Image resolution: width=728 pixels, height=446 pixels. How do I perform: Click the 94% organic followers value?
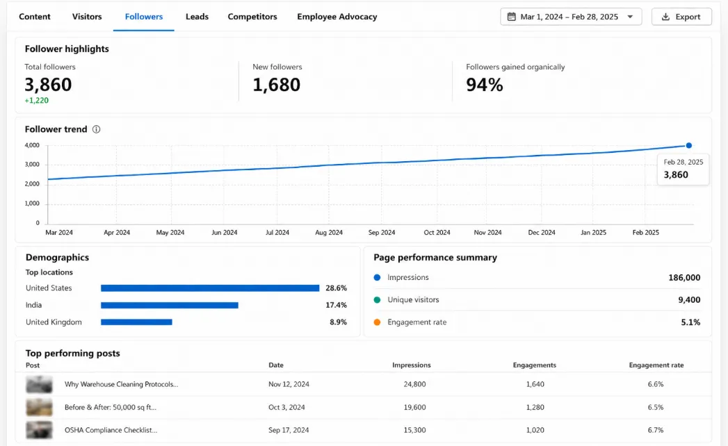click(484, 85)
